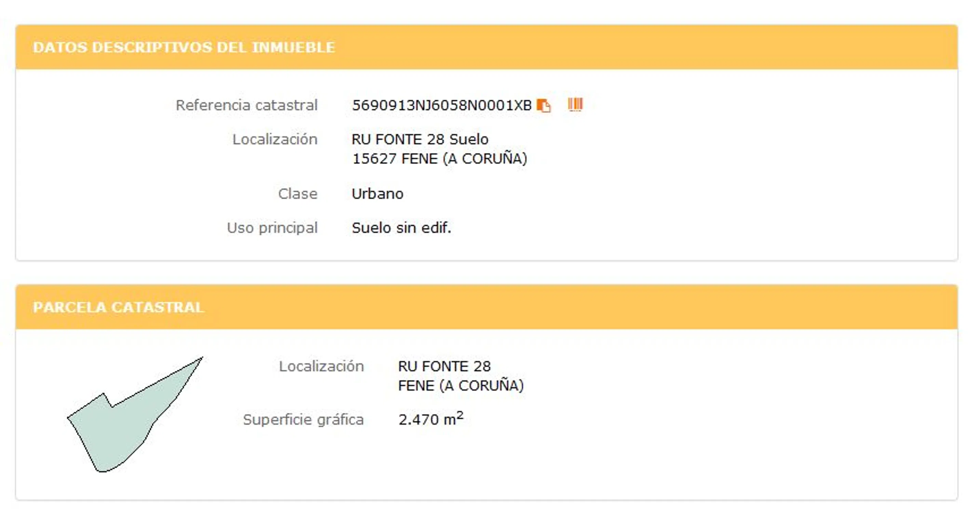Click the Referencia catastral label

[246, 105]
